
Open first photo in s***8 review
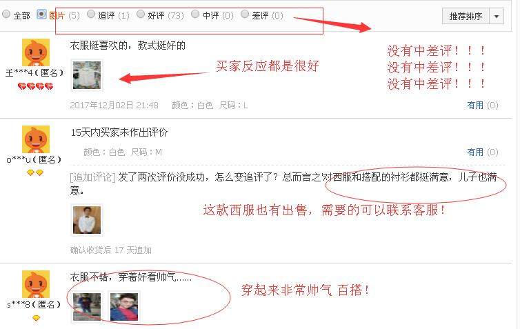click(87, 307)
